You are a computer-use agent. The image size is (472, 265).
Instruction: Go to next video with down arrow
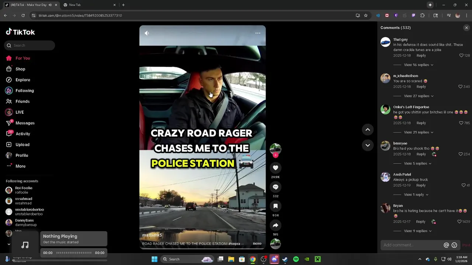tap(368, 145)
